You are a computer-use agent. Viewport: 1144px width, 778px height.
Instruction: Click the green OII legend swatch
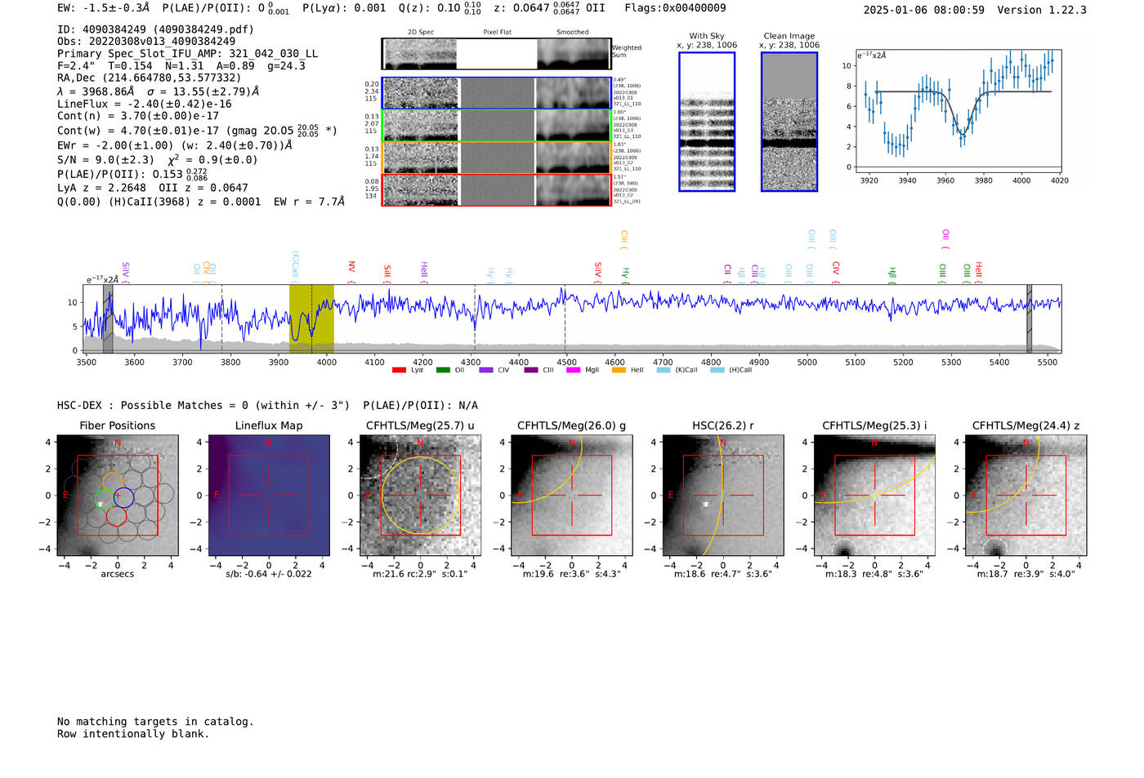(x=443, y=370)
